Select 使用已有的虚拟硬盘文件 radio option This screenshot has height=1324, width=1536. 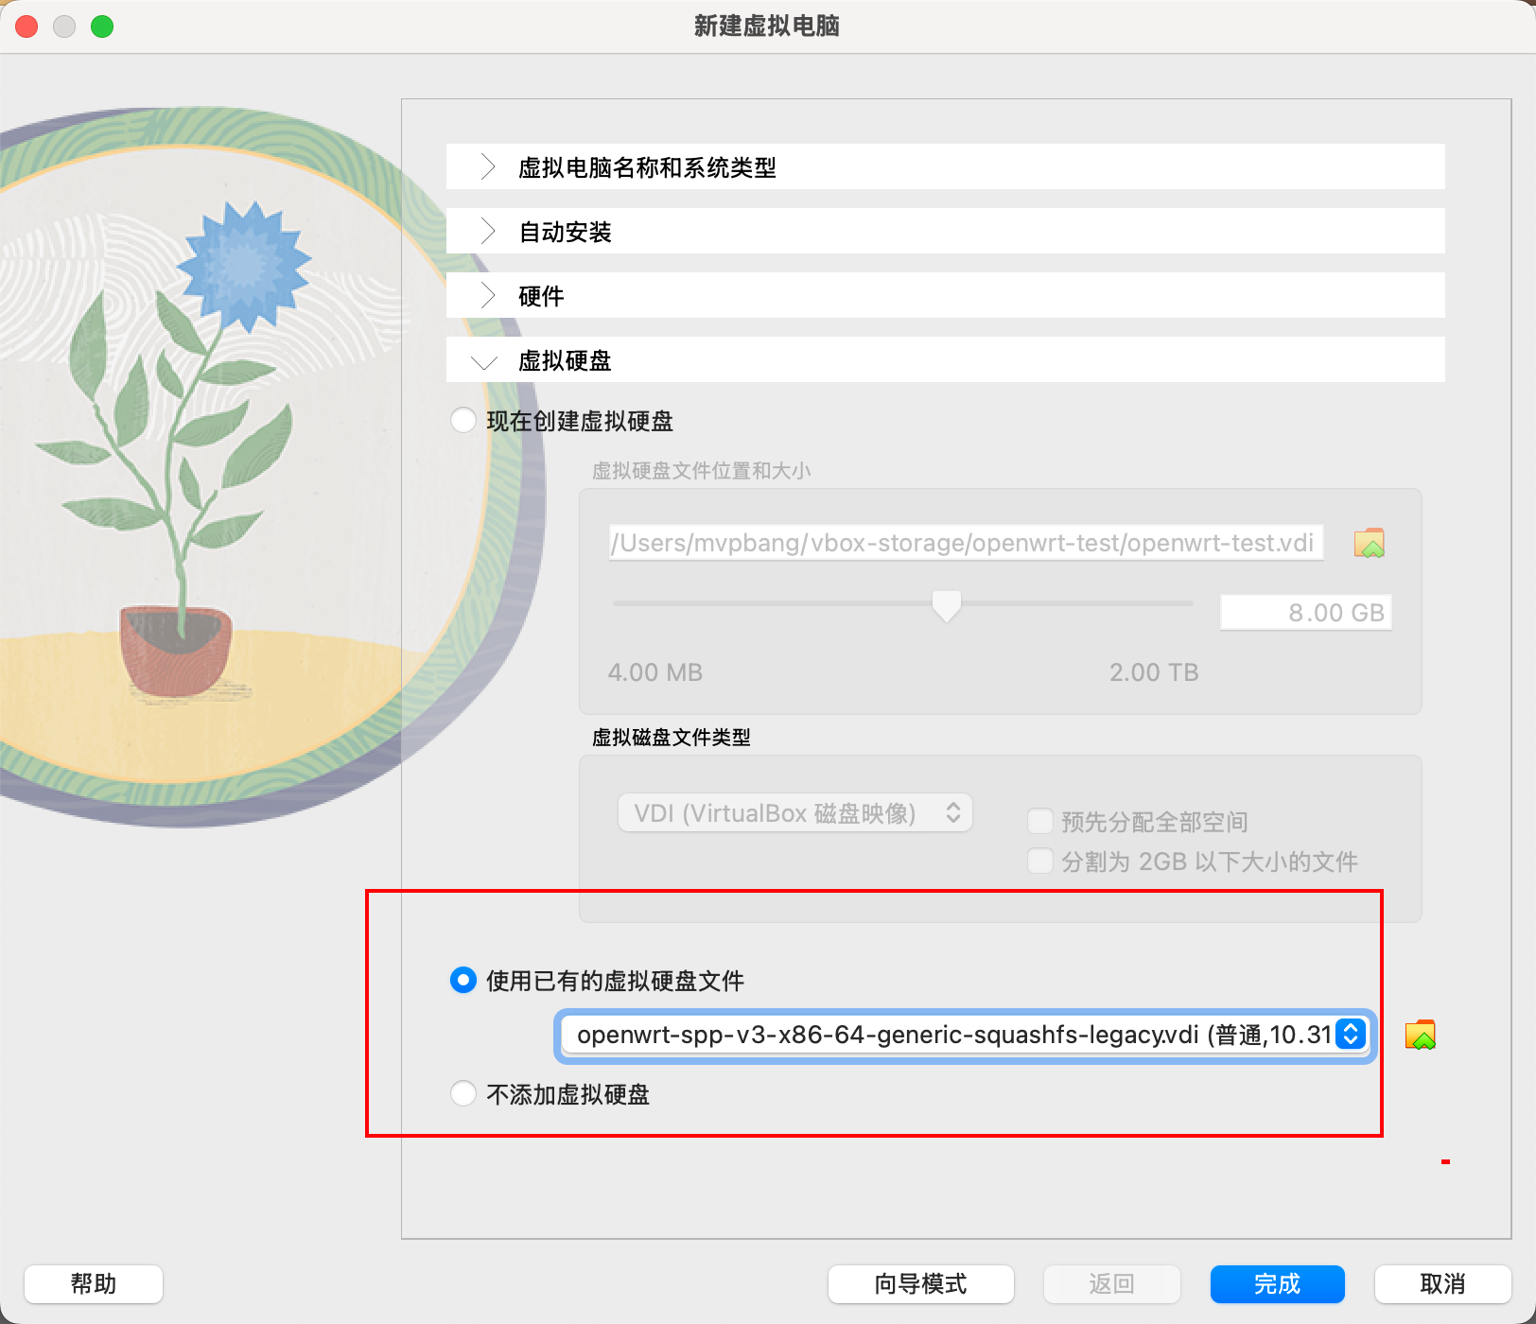pyautogui.click(x=463, y=981)
